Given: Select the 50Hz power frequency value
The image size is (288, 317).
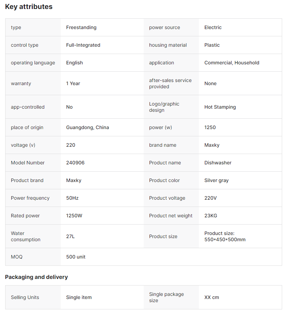Looking at the screenshot, I should pyautogui.click(x=72, y=198).
